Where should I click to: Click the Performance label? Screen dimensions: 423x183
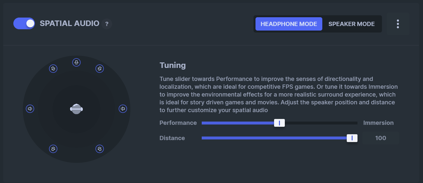pyautogui.click(x=178, y=123)
